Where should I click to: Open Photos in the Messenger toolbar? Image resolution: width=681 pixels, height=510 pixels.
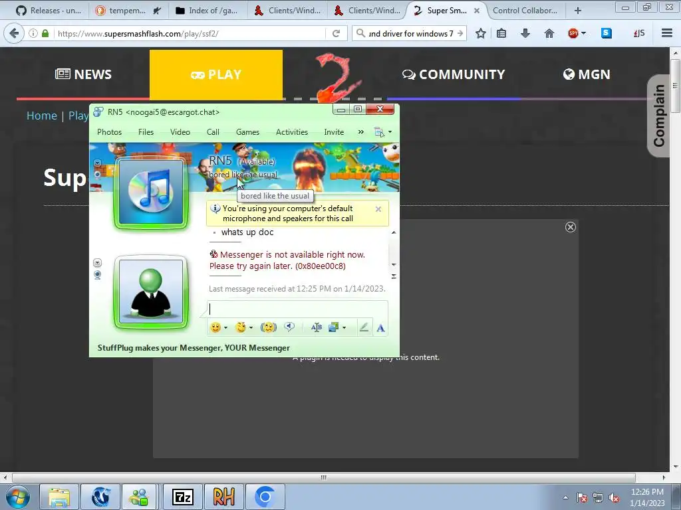[109, 132]
